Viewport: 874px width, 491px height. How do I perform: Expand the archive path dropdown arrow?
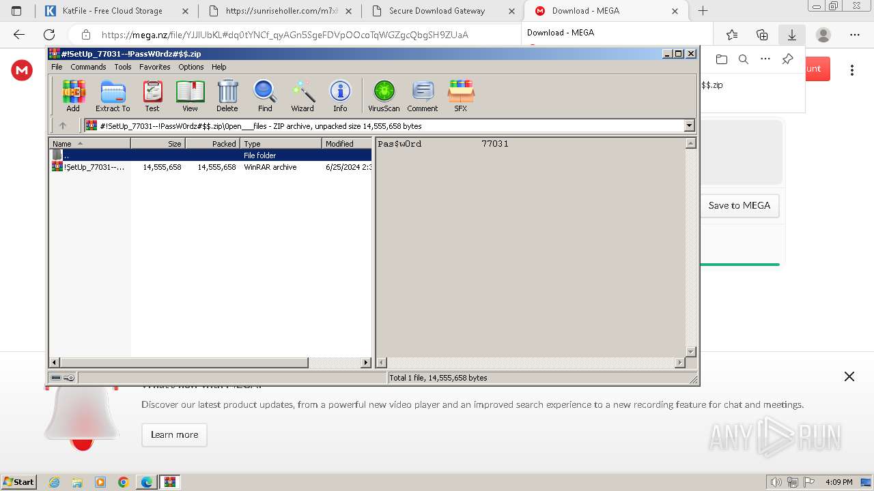[x=689, y=125]
